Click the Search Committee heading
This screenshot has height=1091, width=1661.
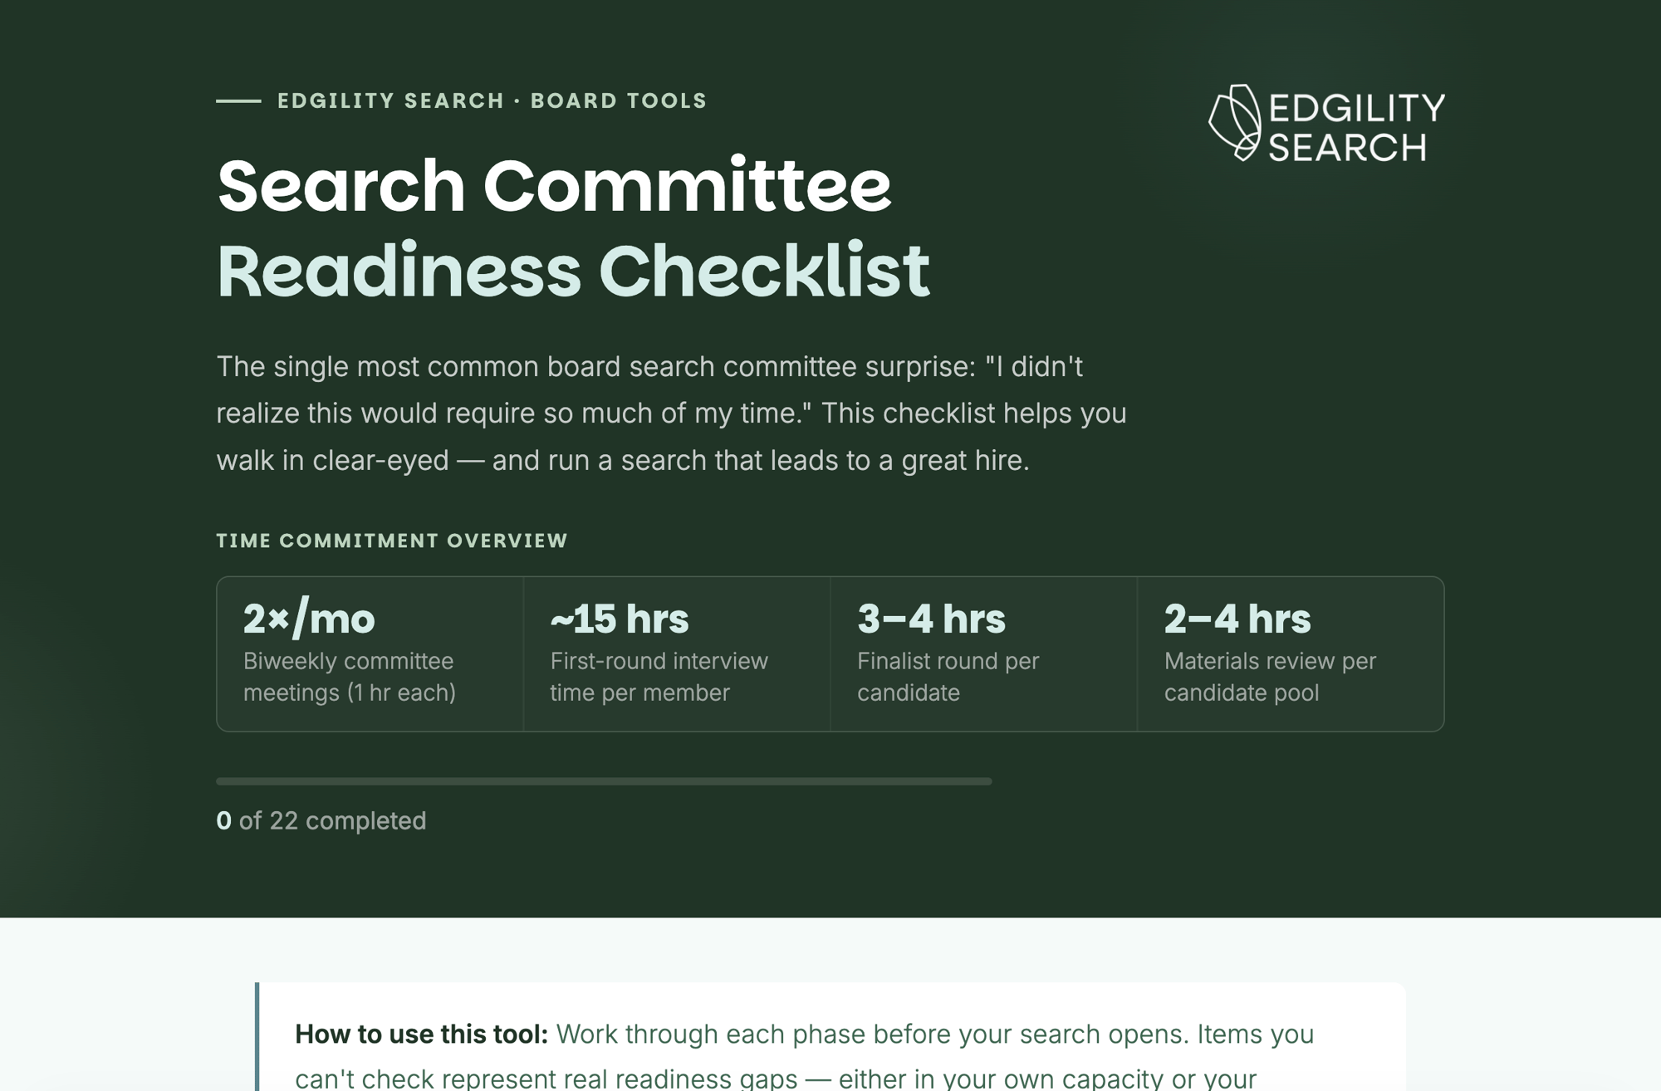pyautogui.click(x=554, y=185)
